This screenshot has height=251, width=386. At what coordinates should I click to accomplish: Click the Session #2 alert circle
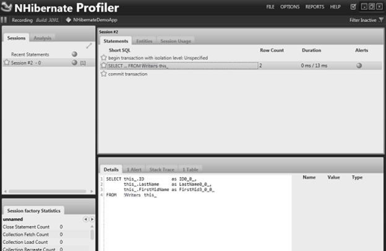click(74, 63)
